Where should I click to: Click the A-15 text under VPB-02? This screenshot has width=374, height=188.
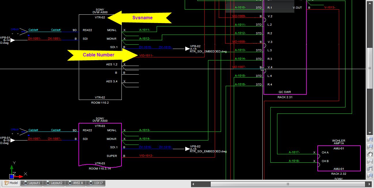[x=193, y=149]
